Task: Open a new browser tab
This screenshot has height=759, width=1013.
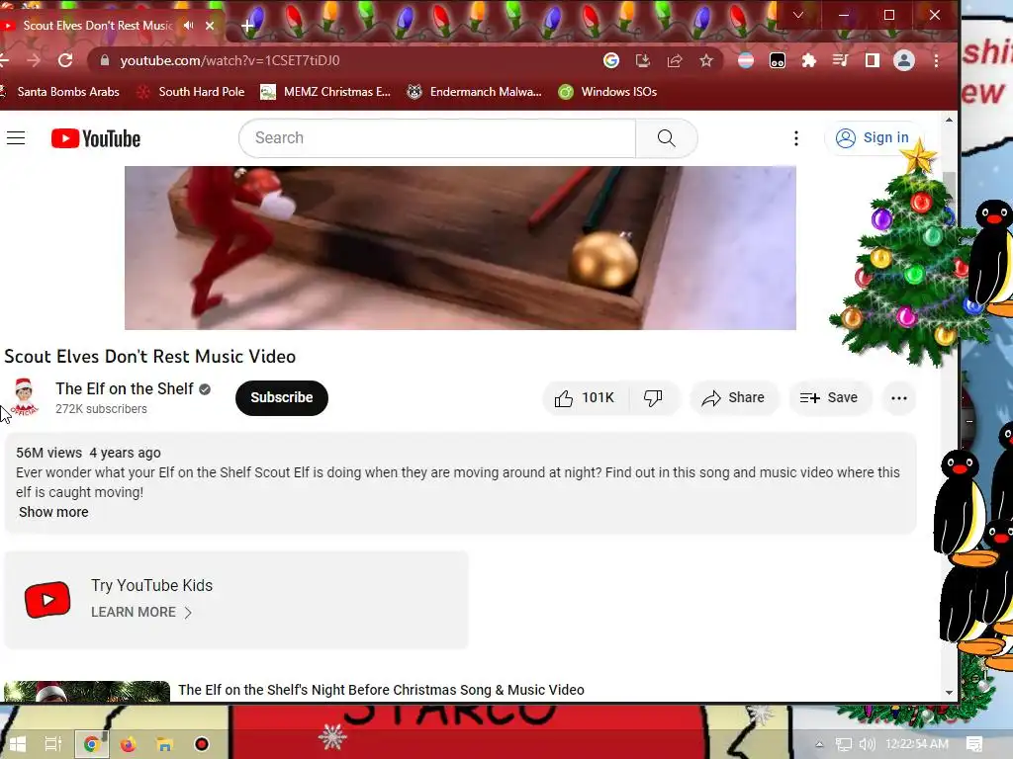Action: tap(247, 26)
